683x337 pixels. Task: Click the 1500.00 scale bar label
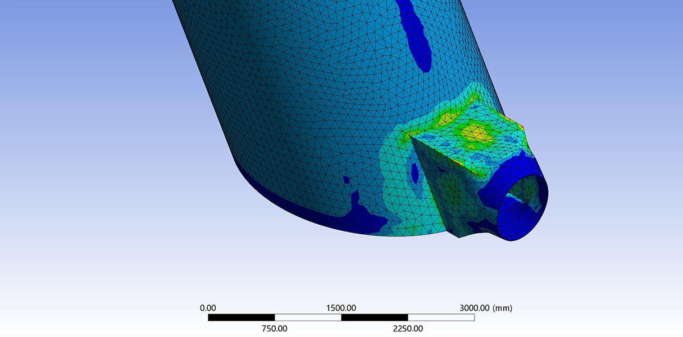pos(341,308)
